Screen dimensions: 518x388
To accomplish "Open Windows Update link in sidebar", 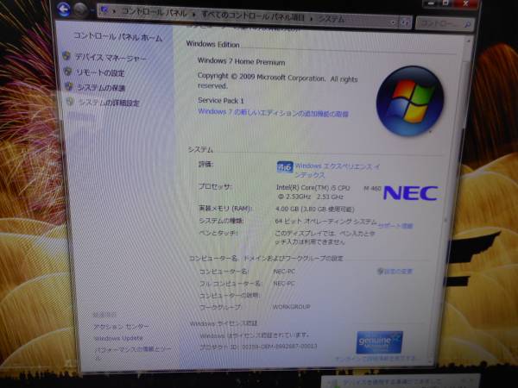I will [x=118, y=338].
